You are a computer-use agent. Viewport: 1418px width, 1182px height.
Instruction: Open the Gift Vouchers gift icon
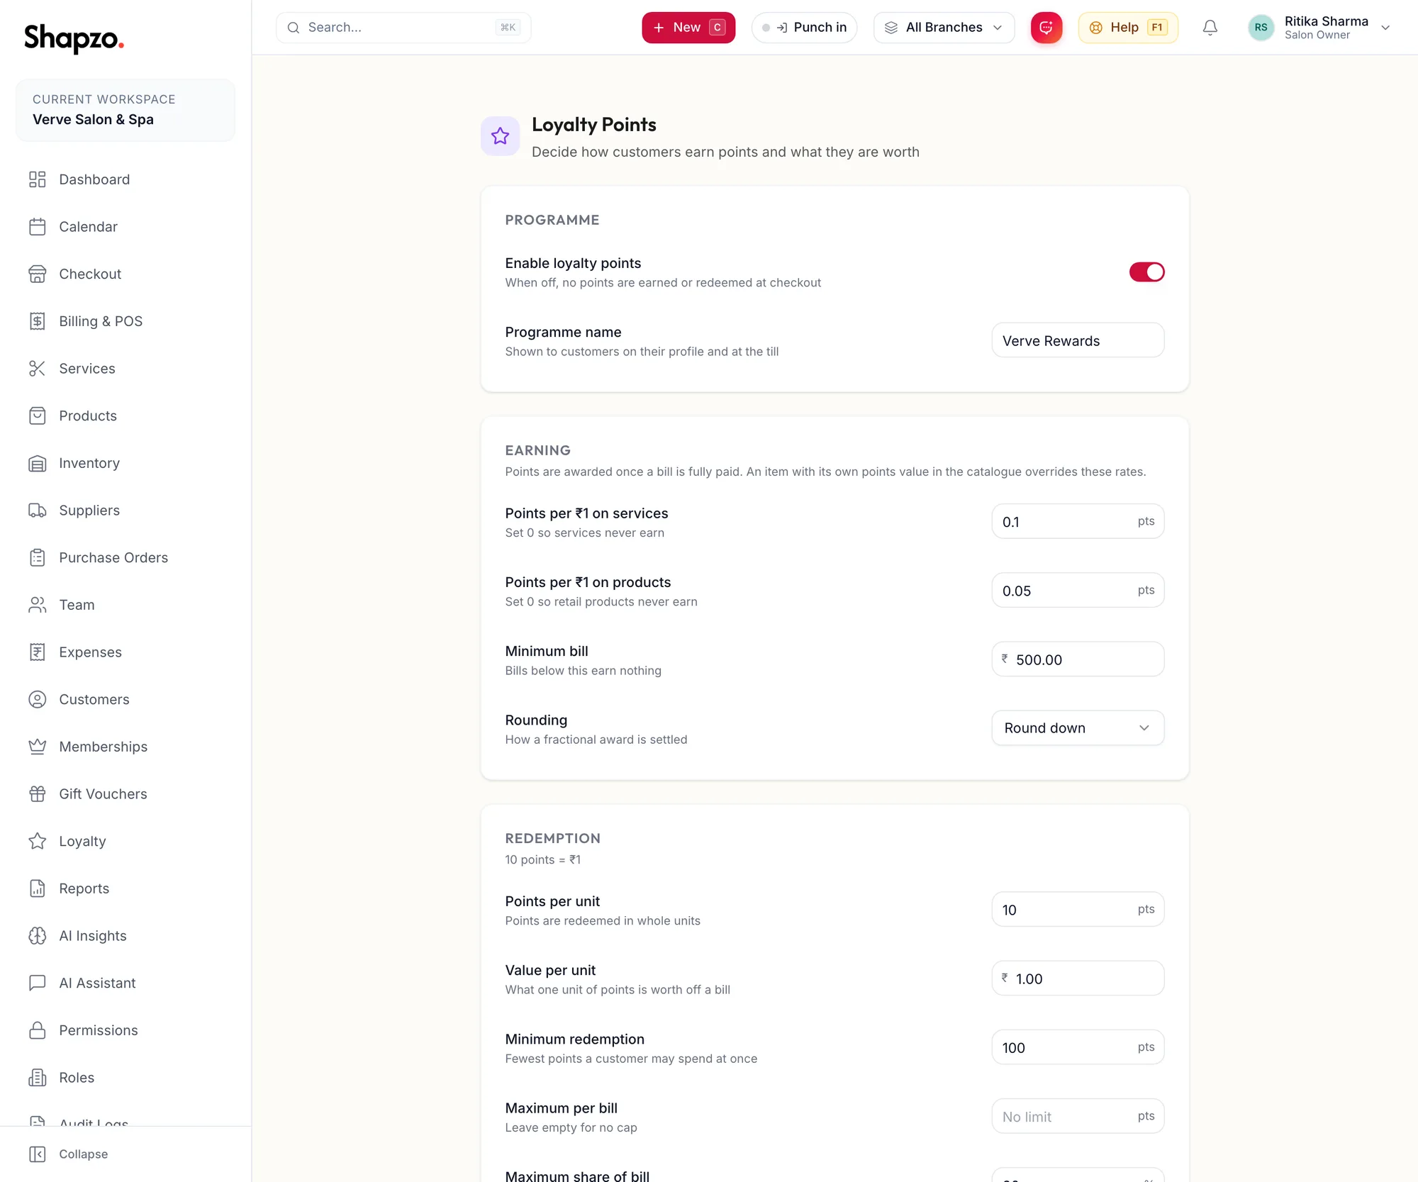pos(38,794)
